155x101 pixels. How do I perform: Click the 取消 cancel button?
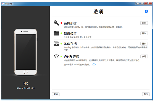pyautogui.click(x=56, y=94)
